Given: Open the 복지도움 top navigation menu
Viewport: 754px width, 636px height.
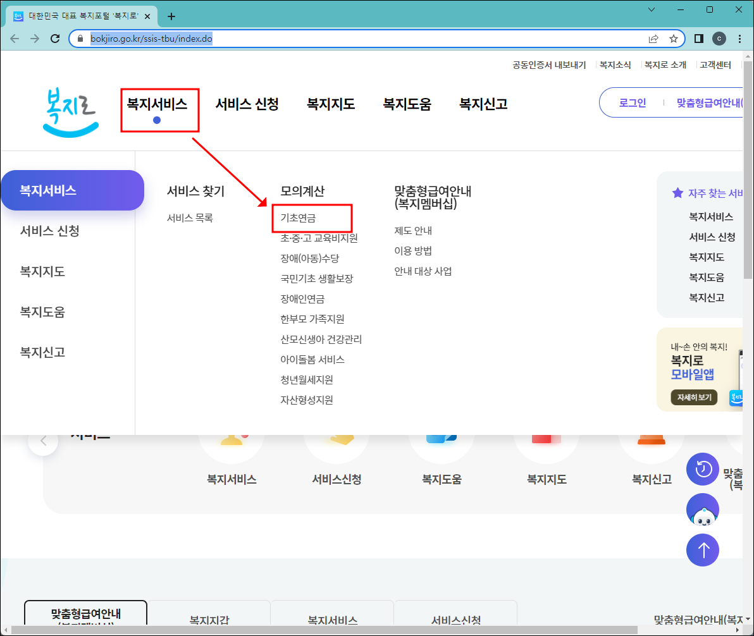Looking at the screenshot, I should pos(407,104).
